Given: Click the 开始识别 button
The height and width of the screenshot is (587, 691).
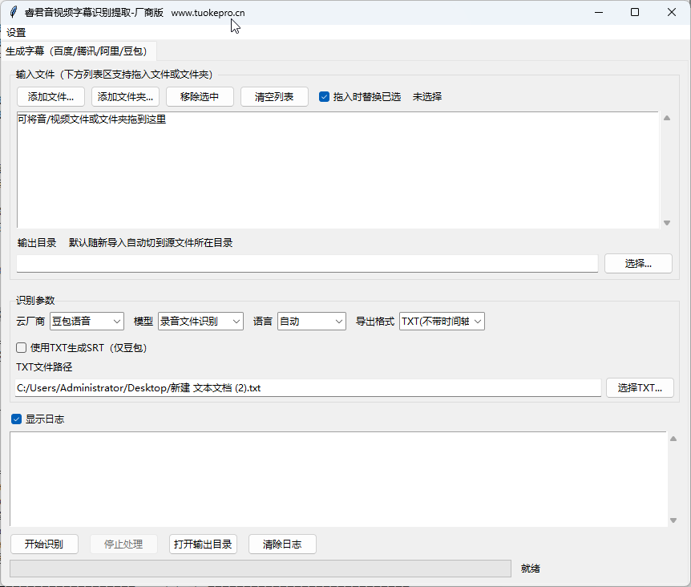Looking at the screenshot, I should [x=44, y=544].
